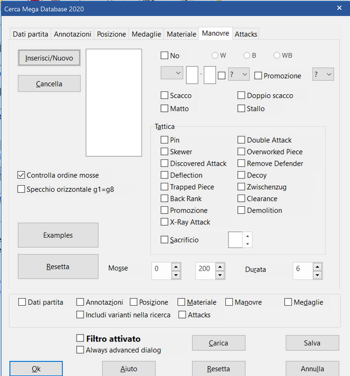
Task: Decrease the Mosse maximum value of 200
Action: [x=220, y=275]
